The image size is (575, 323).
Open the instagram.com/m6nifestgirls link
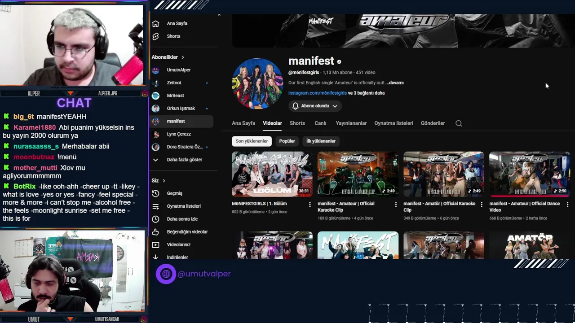[318, 93]
